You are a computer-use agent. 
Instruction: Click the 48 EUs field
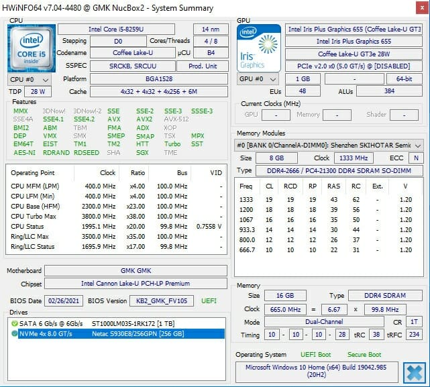[303, 91]
